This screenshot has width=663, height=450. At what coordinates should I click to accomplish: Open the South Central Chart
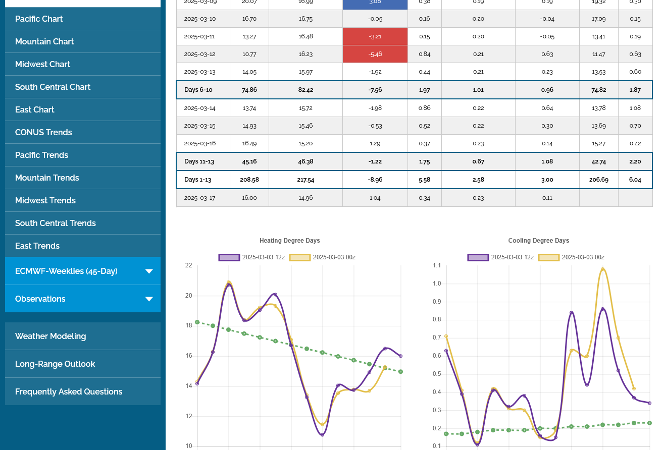point(53,87)
